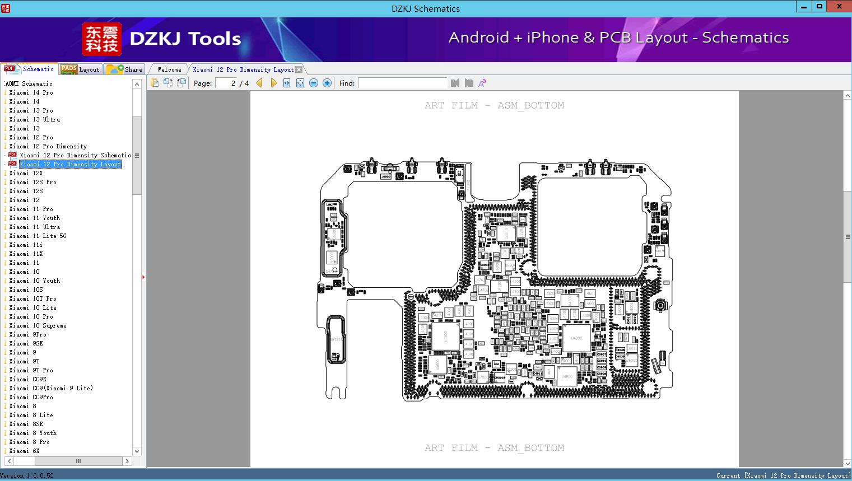This screenshot has width=852, height=481.
Task: Click the folder icon beside Xiaomi 11 Lite 5G
Action: click(6, 236)
